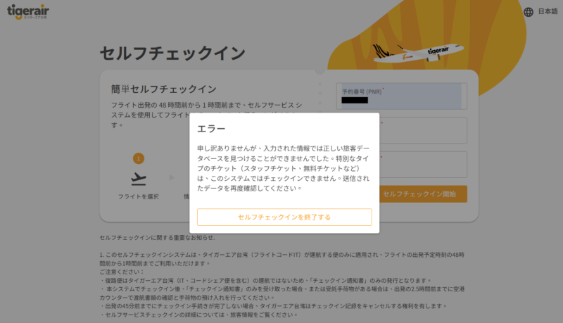Image resolution: width=563 pixels, height=323 pixels.
Task: Click the セルフチェックイン page heading
Action: (172, 53)
